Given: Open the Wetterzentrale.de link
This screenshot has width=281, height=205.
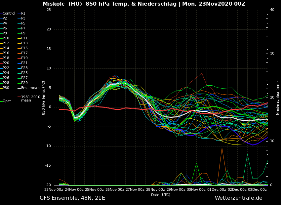Looking at the screenshot, I should click(x=238, y=198).
